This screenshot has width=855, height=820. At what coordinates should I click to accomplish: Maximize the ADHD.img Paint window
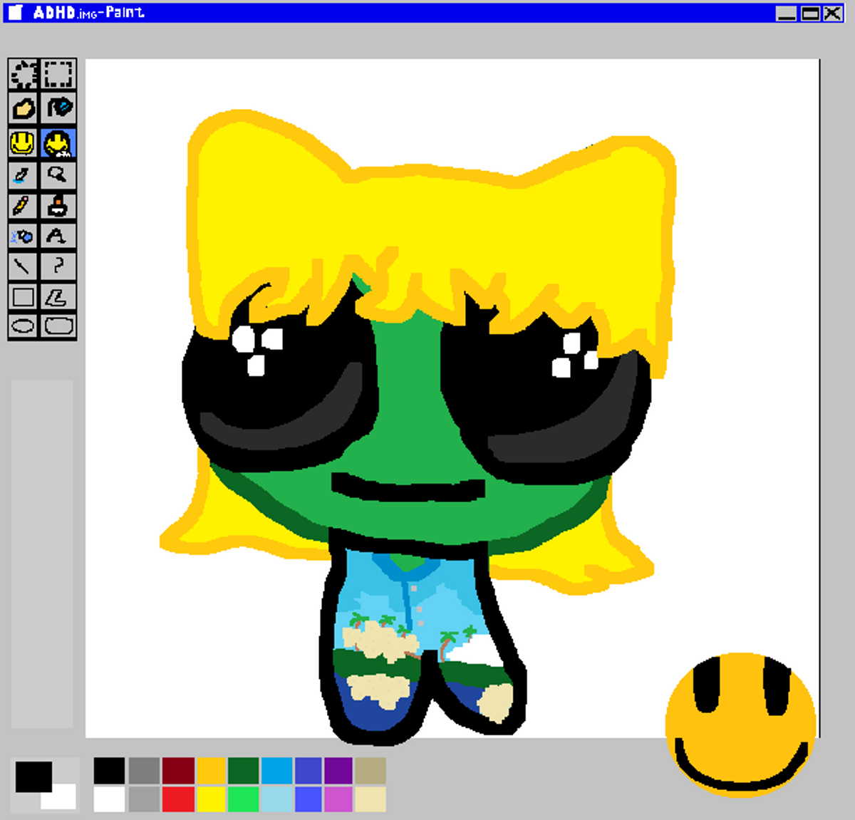(x=810, y=13)
